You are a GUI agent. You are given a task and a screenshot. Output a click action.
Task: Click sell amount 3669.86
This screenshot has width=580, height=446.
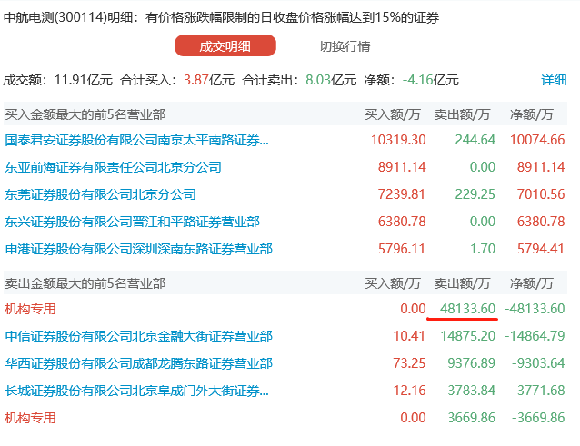[x=472, y=418]
